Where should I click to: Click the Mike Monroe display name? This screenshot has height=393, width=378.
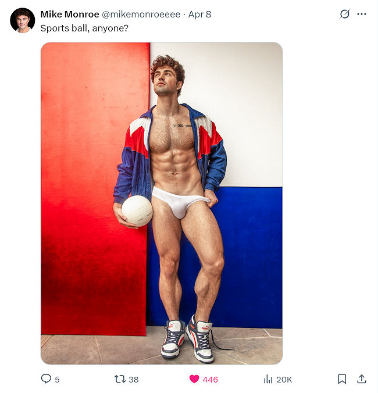[x=70, y=15]
